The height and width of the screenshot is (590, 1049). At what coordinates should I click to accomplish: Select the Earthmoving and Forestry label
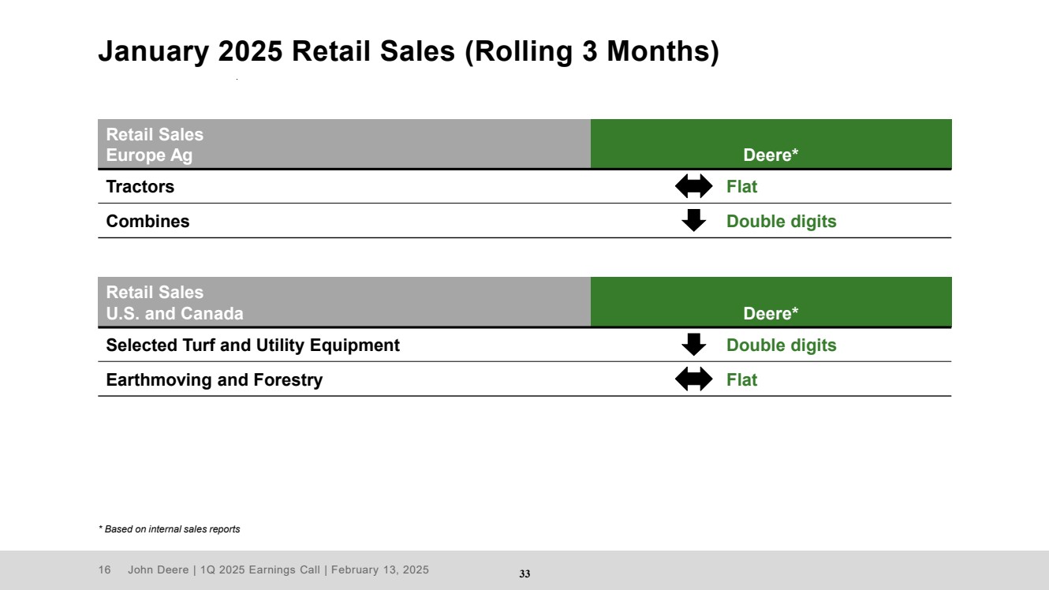pyautogui.click(x=214, y=380)
